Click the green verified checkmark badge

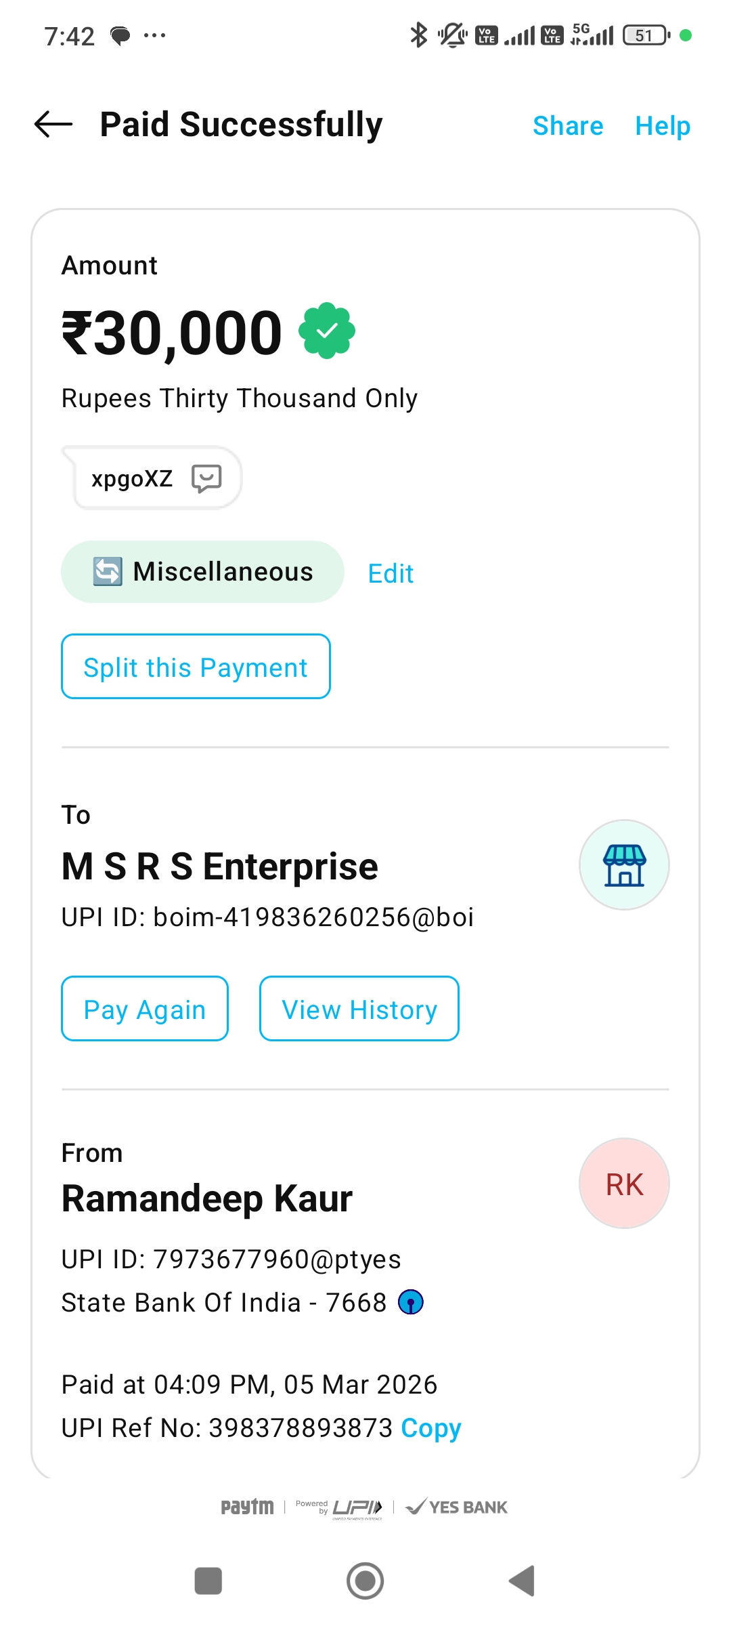[327, 331]
